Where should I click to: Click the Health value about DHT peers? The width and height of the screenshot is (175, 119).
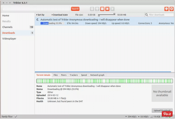coord(65,101)
